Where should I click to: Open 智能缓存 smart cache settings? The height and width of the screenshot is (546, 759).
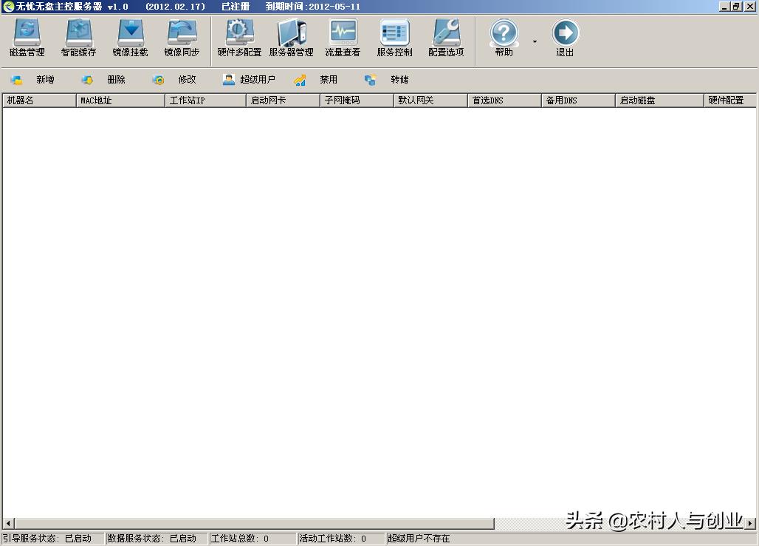click(x=78, y=38)
